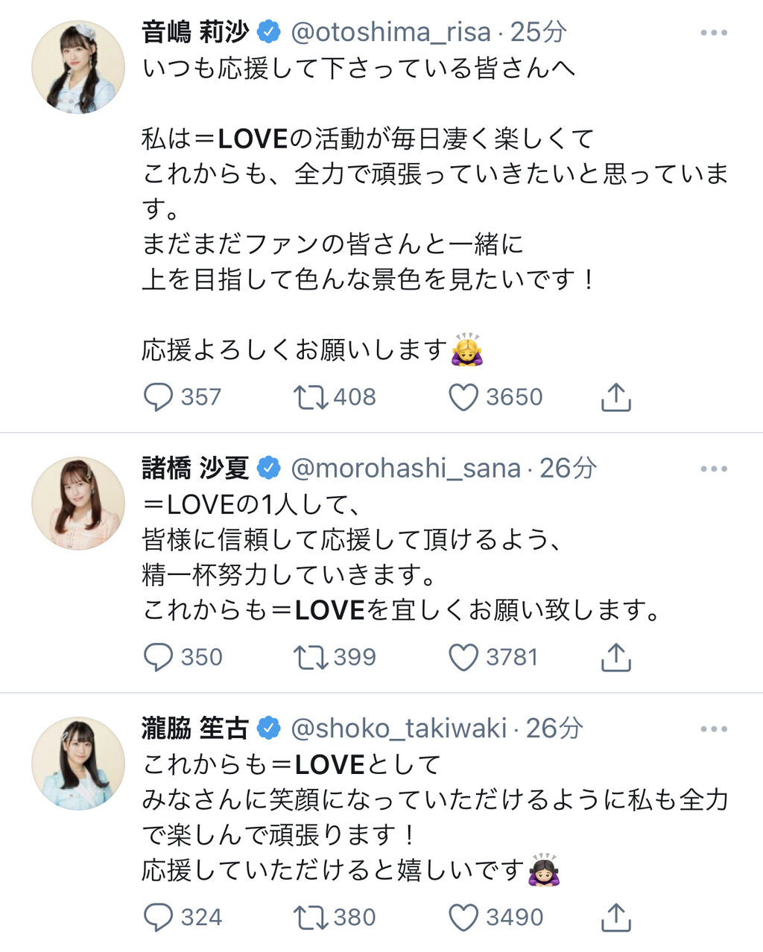This screenshot has width=763, height=952.
Task: Like the tweet from @morohashi_sana
Action: (463, 657)
